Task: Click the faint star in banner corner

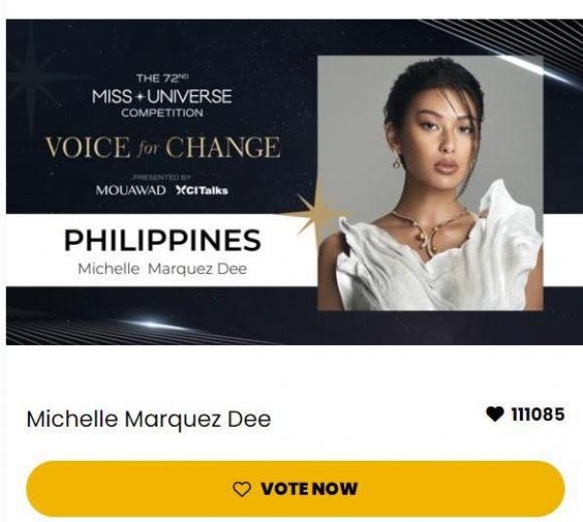Action: (33, 73)
